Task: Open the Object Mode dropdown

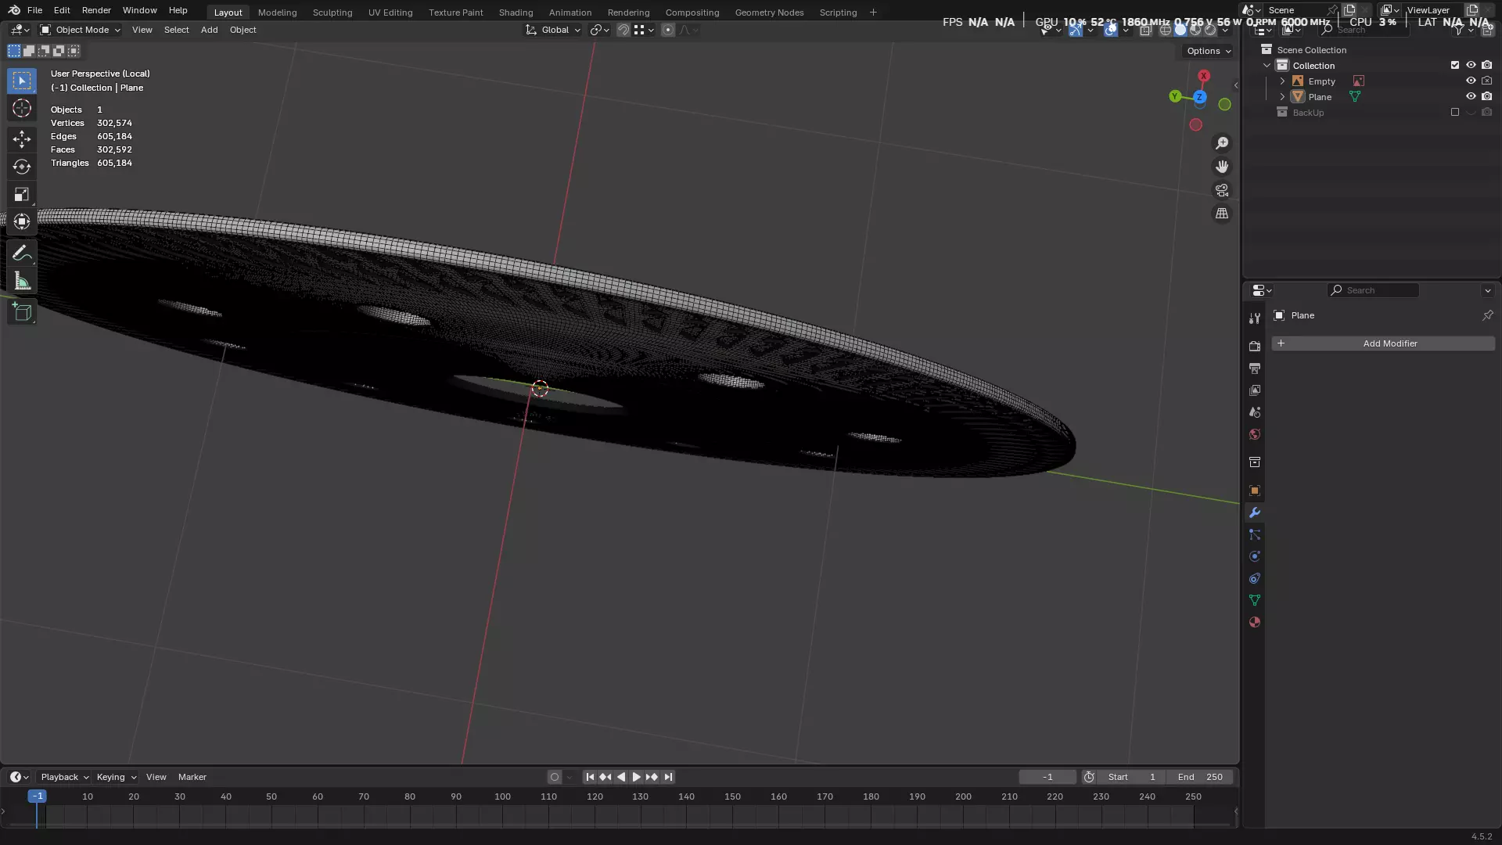Action: point(81,30)
